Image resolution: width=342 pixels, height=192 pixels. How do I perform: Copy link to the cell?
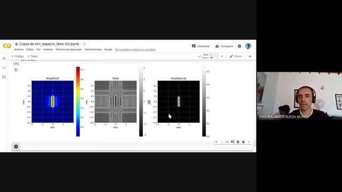[227, 142]
